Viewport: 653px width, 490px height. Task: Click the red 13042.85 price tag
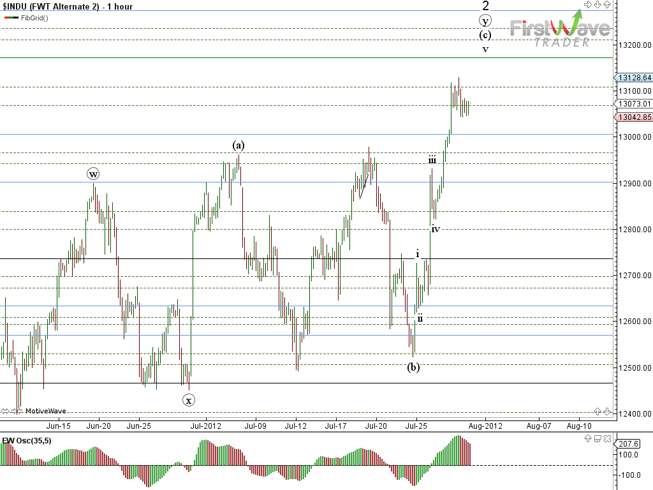pyautogui.click(x=634, y=117)
